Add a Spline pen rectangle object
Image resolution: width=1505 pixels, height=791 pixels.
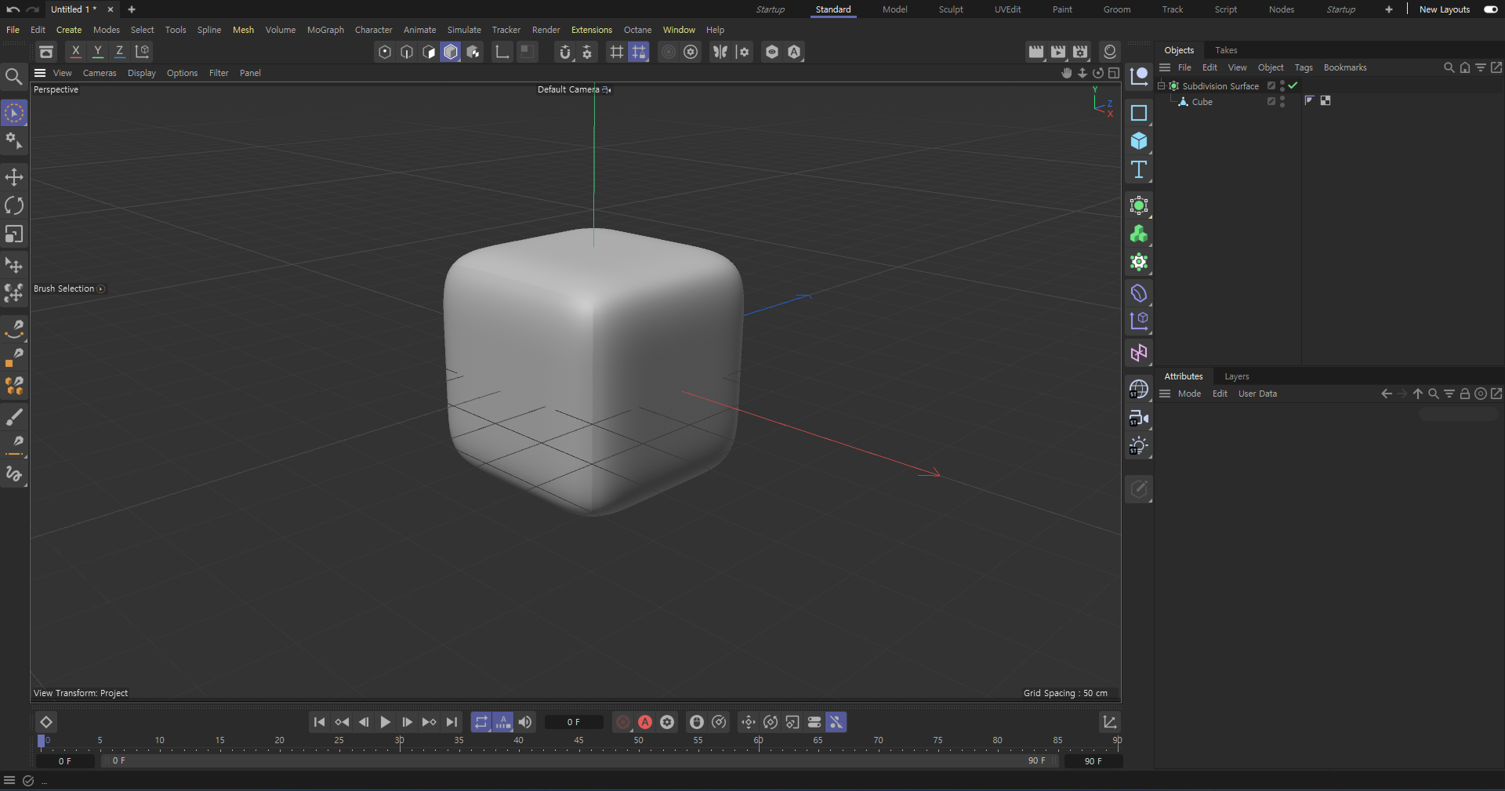point(1139,113)
